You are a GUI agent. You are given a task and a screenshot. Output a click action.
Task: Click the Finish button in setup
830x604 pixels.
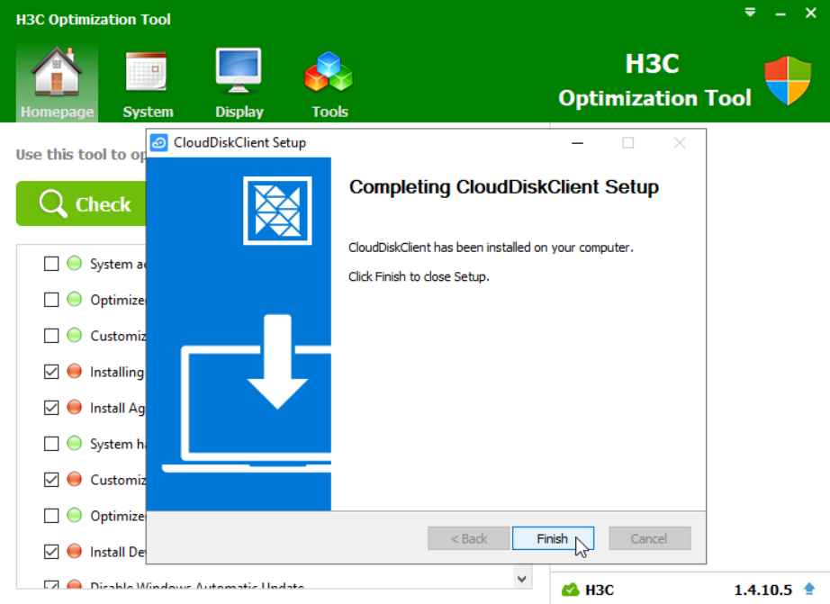click(x=553, y=538)
